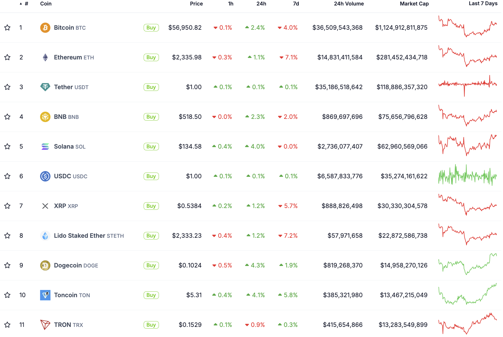Sort by rank using the # arrow
The height and width of the screenshot is (337, 503).
(x=21, y=4)
